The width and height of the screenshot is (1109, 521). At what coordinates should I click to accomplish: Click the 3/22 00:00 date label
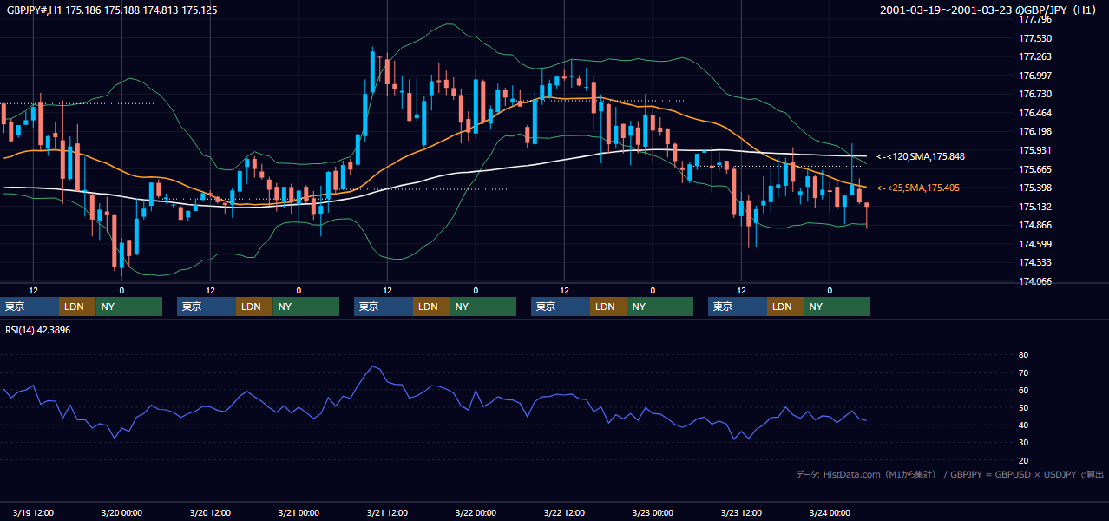(x=476, y=512)
